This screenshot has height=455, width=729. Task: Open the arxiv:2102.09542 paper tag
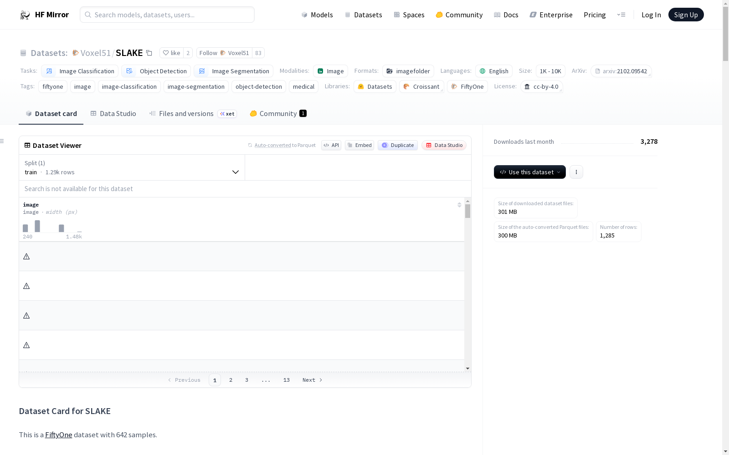[621, 71]
